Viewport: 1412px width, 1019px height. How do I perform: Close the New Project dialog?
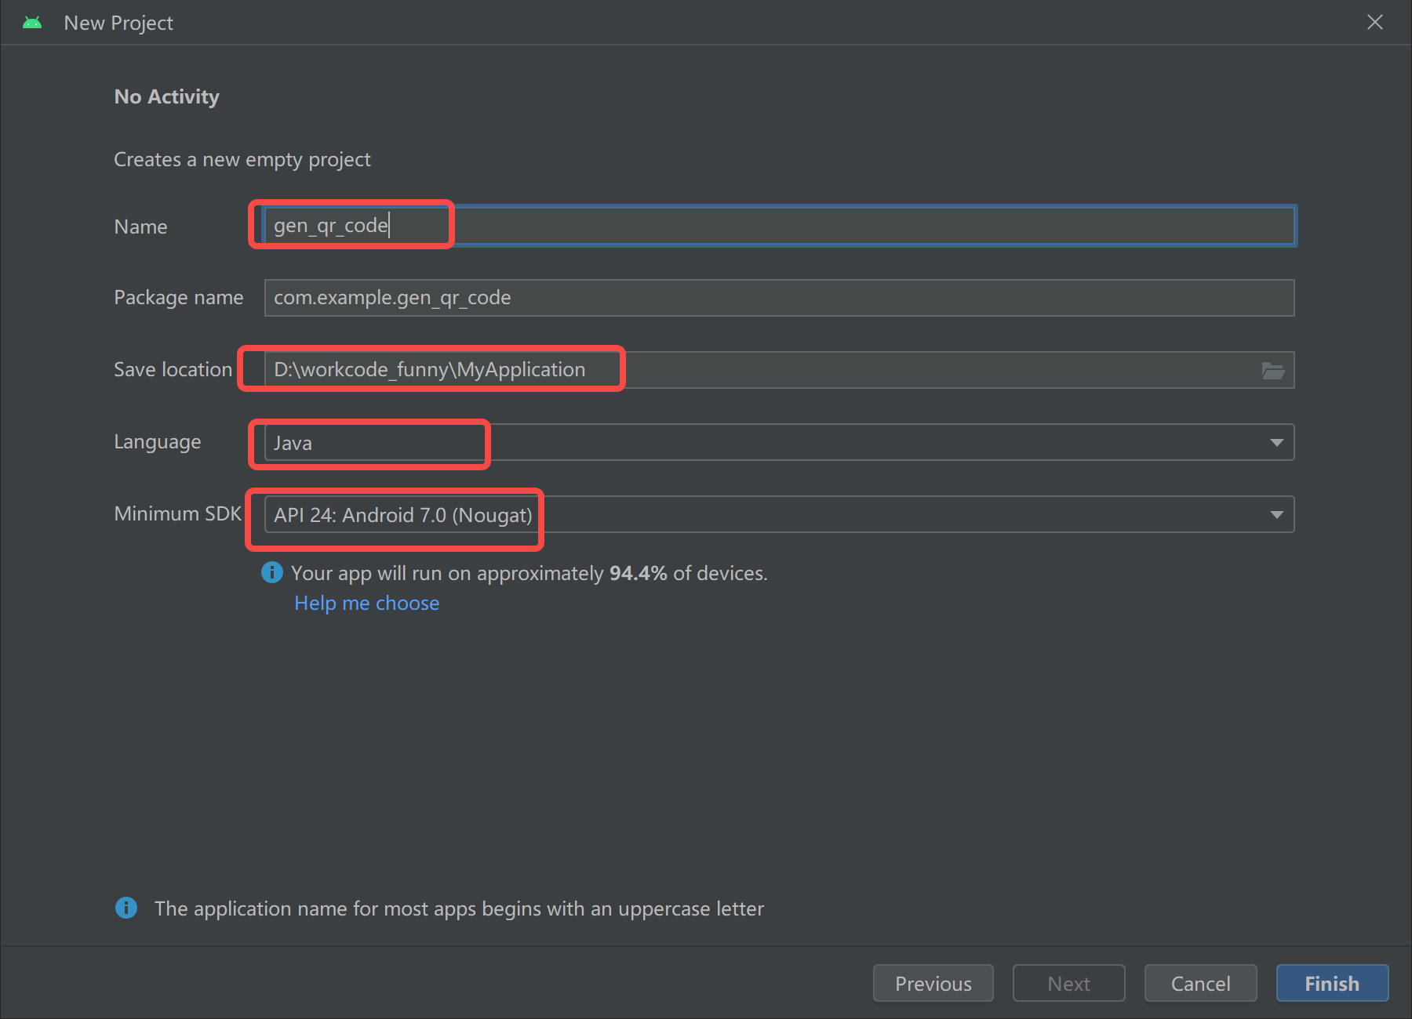pos(1375,22)
